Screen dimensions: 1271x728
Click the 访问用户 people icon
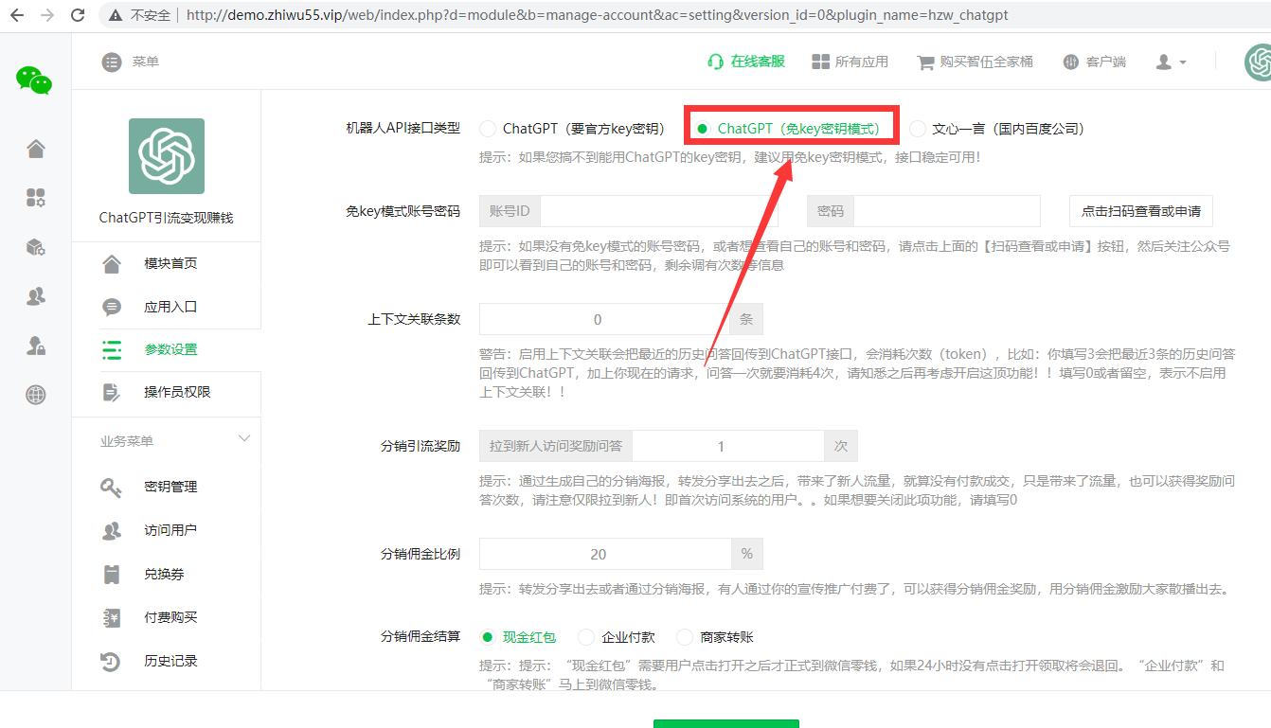(112, 530)
